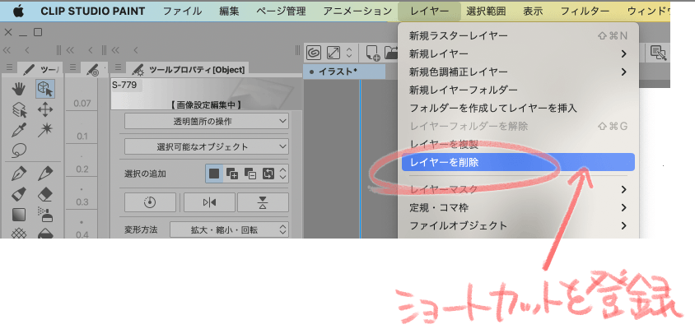
Task: Select the Brush tool
Action: pos(19,194)
